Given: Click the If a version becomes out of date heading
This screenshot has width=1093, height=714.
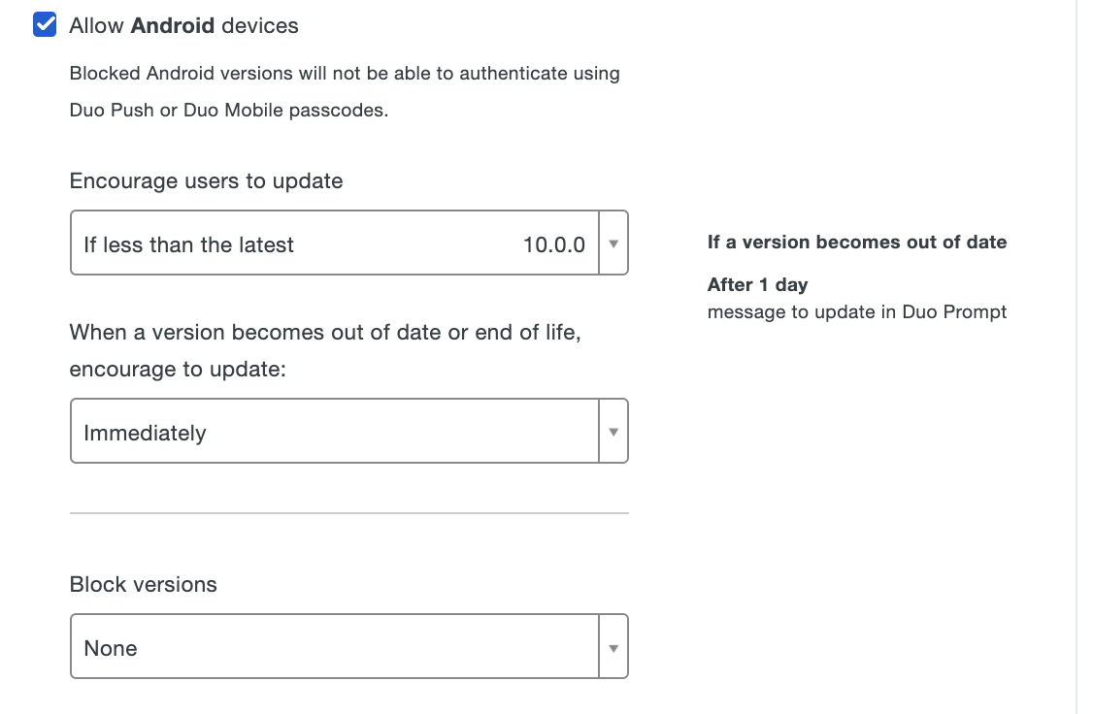Looking at the screenshot, I should [x=858, y=242].
